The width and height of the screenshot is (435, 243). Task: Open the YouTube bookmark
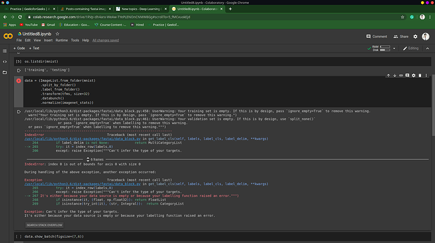[28, 25]
